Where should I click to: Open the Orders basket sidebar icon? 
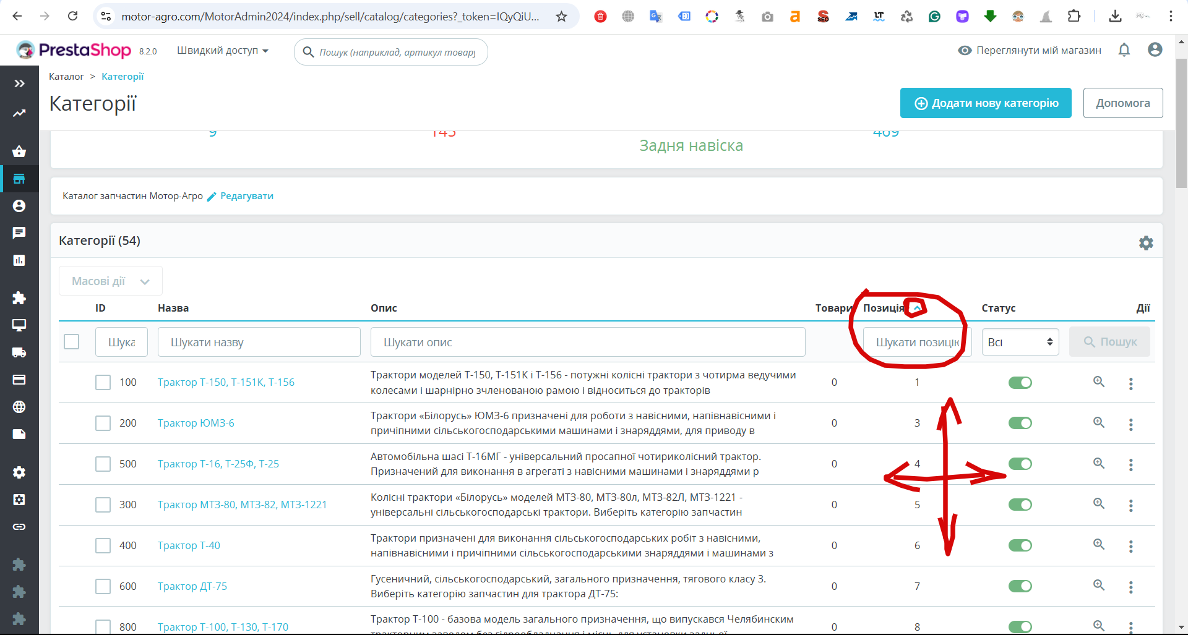click(x=19, y=151)
